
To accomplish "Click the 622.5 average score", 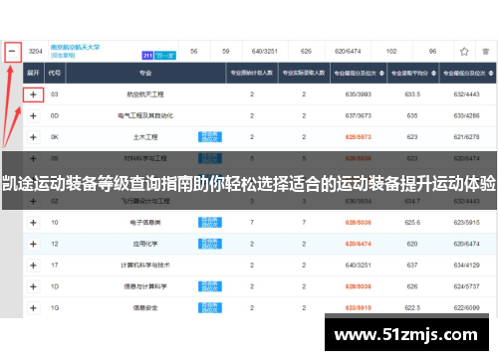I will (x=412, y=308).
